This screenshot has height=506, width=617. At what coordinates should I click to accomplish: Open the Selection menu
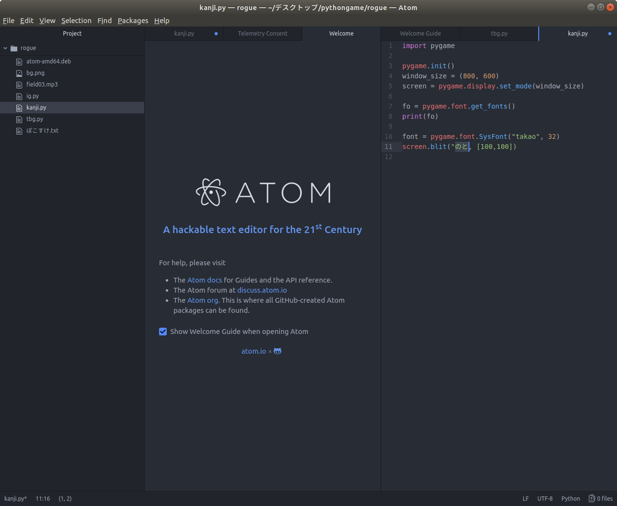point(76,21)
